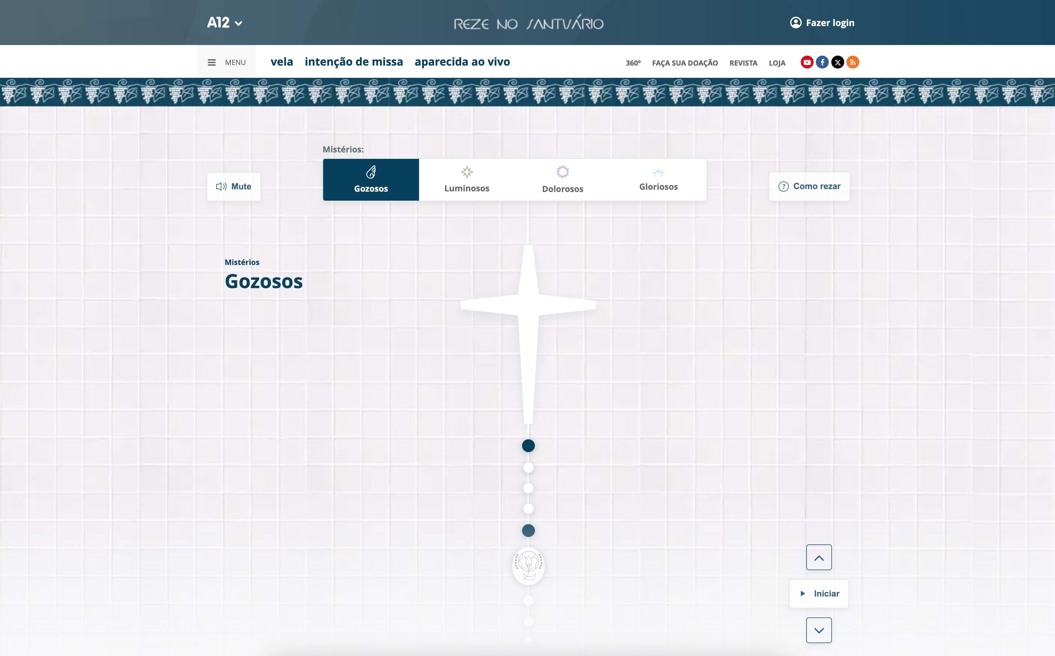Click the user profile login icon
This screenshot has width=1055, height=656.
click(795, 23)
